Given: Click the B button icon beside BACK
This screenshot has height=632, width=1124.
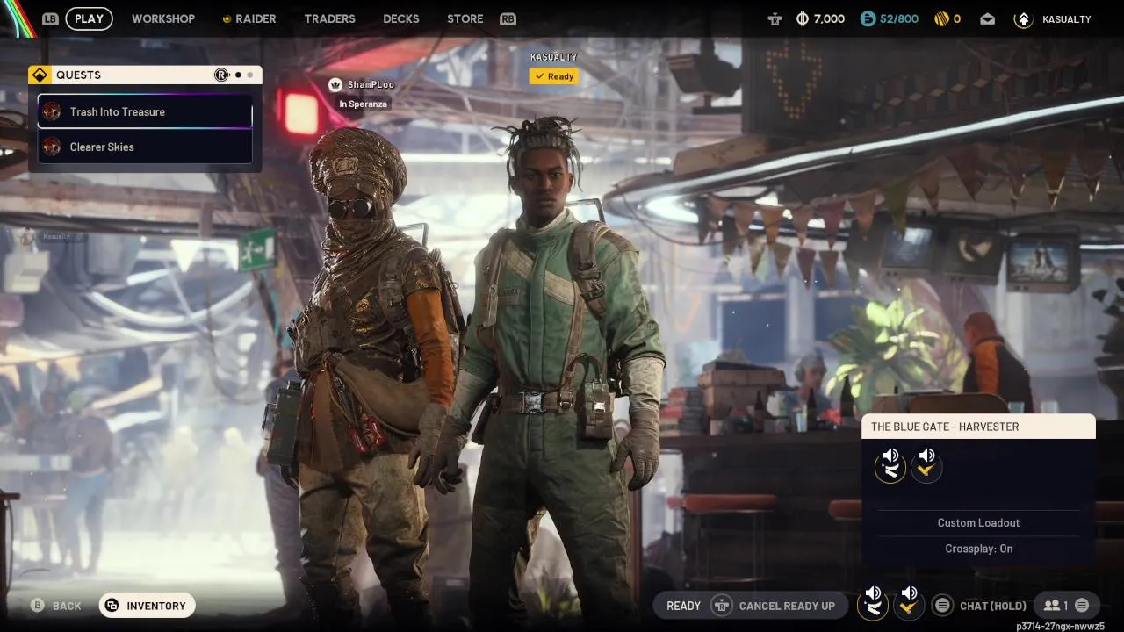Looking at the screenshot, I should [38, 606].
